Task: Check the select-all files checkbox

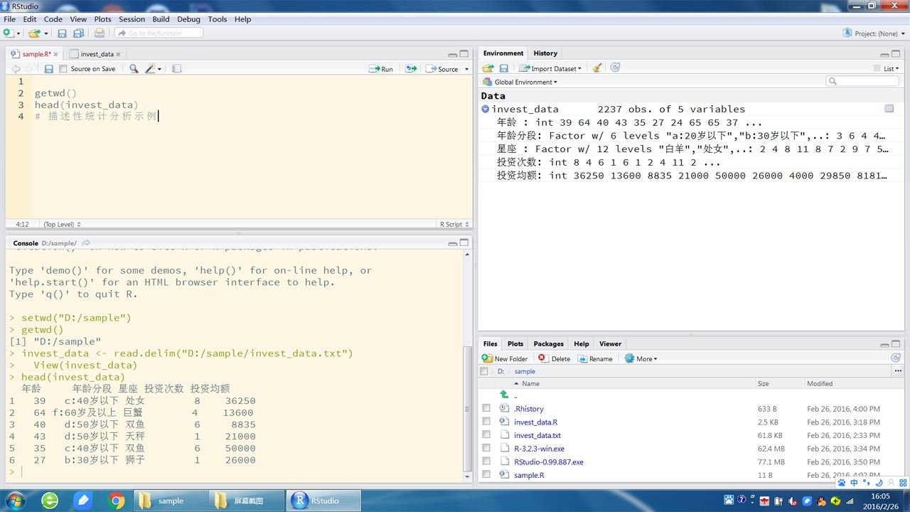Action: 484,371
